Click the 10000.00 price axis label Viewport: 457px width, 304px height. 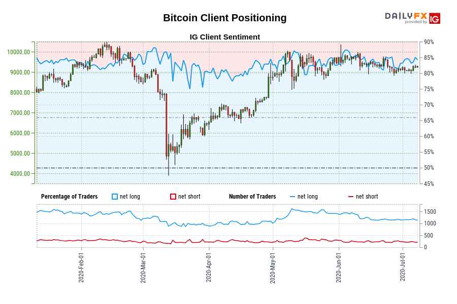coord(19,52)
